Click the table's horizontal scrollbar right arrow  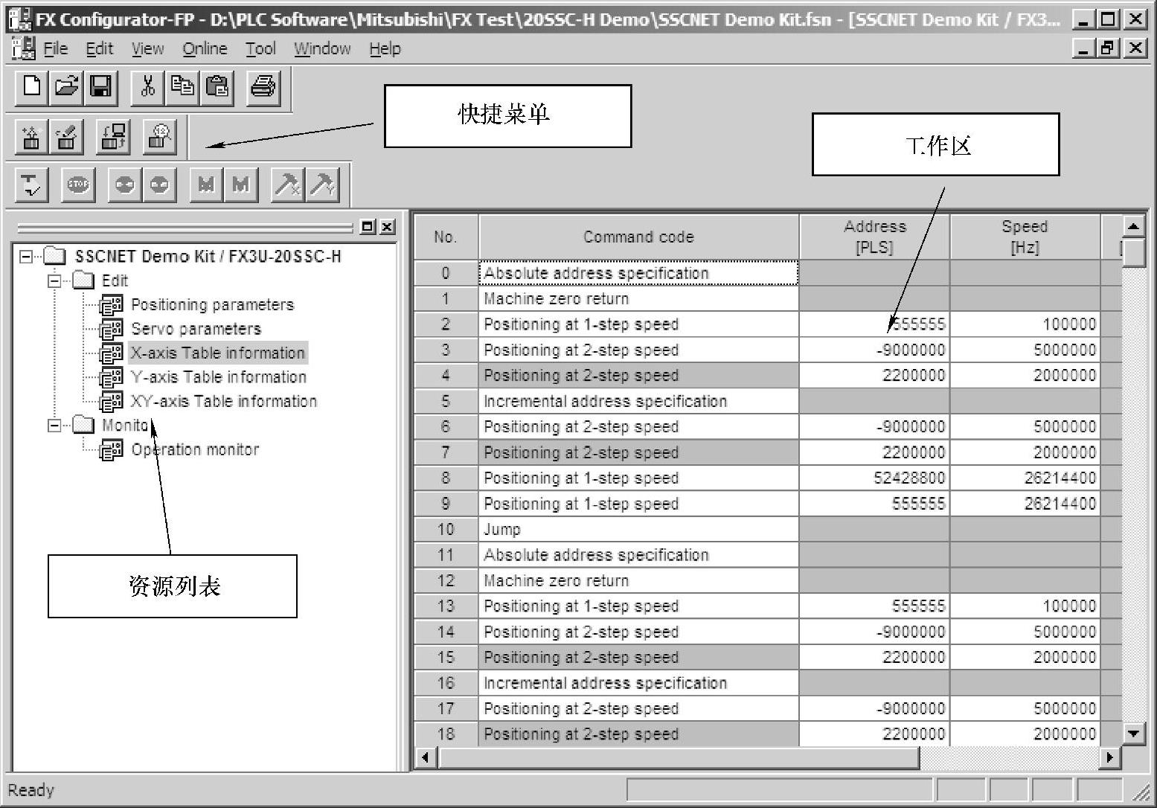point(1110,757)
